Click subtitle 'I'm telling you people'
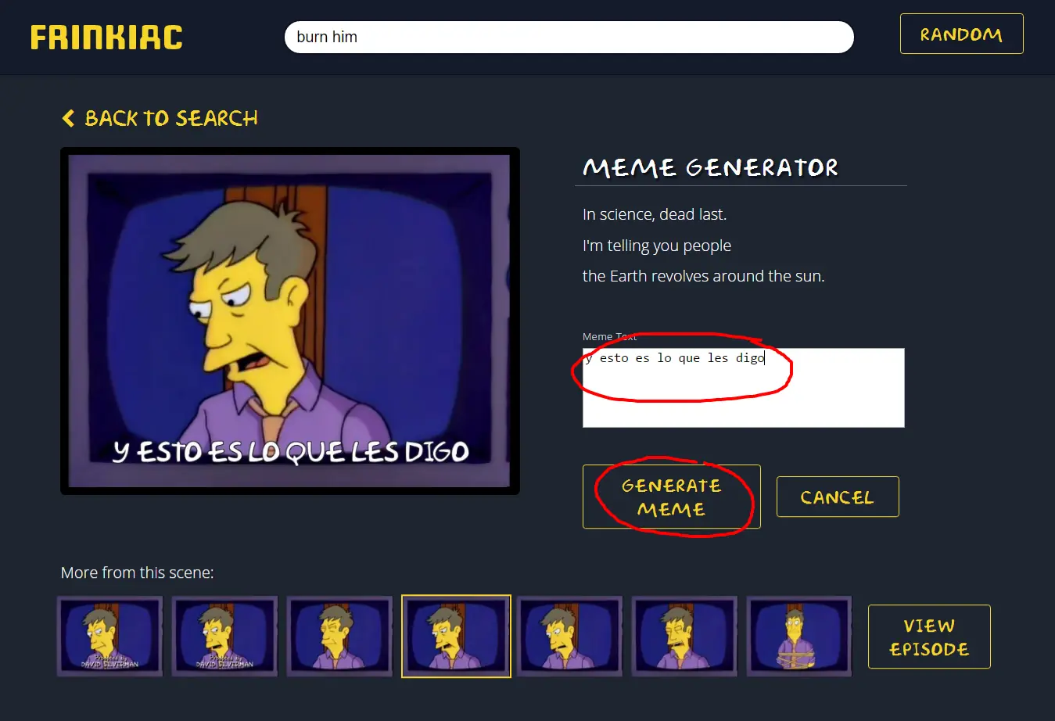Viewport: 1055px width, 721px height. click(657, 246)
